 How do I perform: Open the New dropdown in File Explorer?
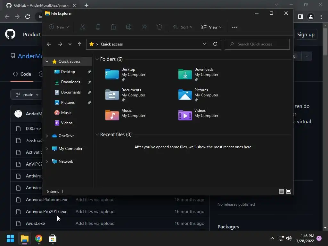[x=59, y=27]
